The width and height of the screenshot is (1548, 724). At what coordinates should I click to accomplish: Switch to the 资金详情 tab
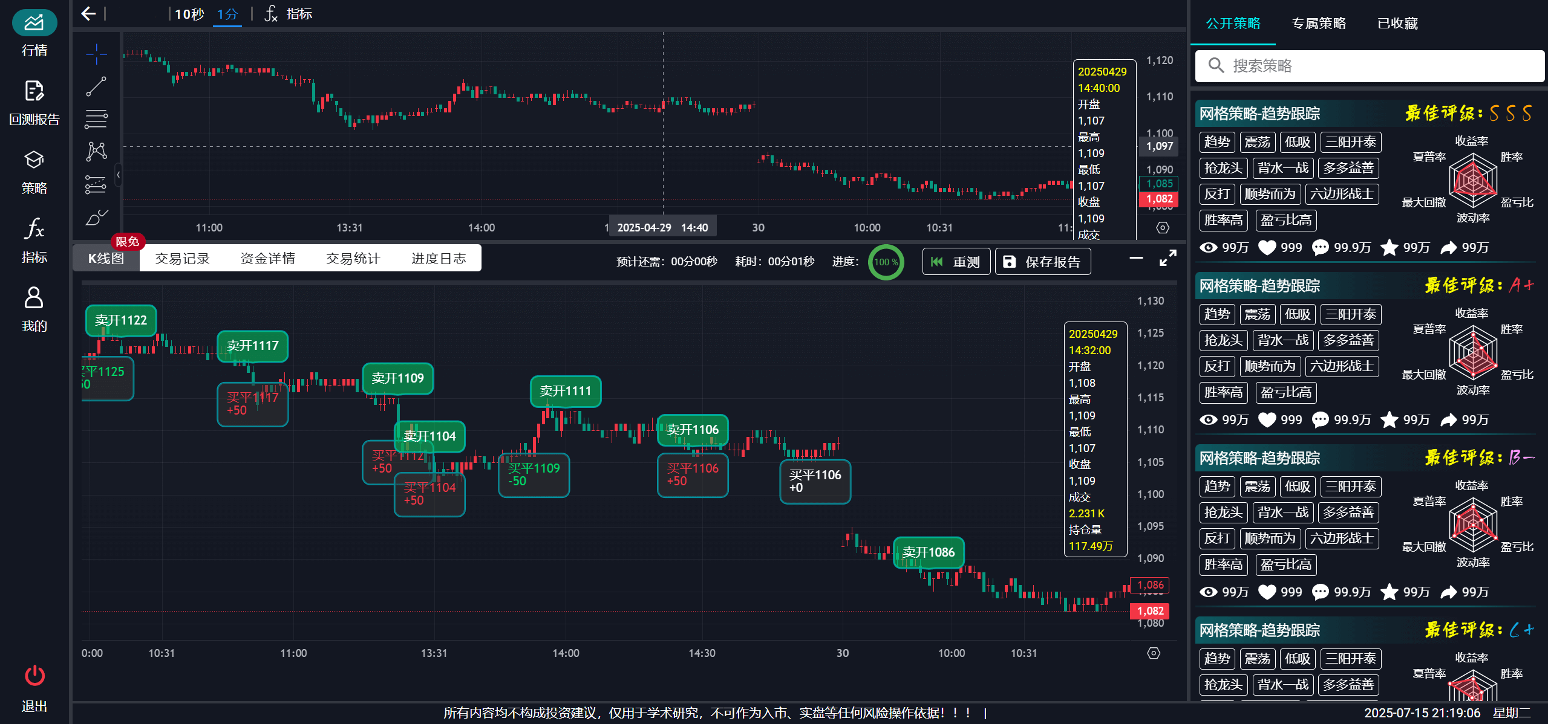[267, 259]
